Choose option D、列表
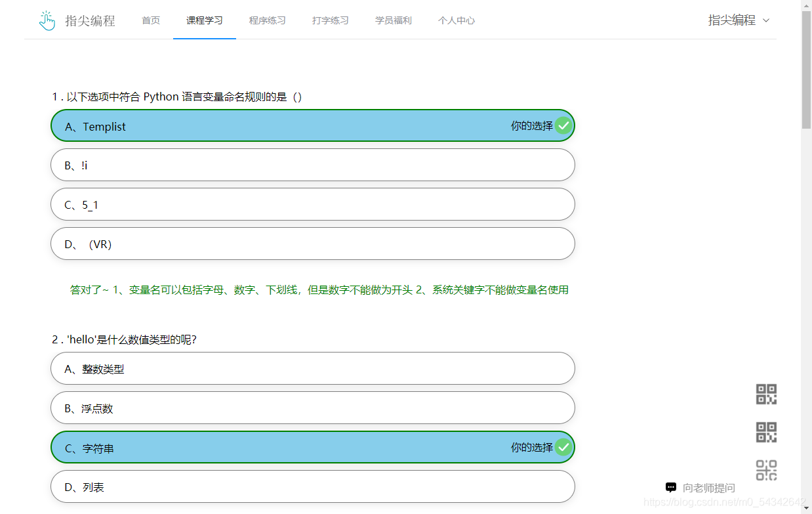This screenshot has height=514, width=812. [313, 486]
